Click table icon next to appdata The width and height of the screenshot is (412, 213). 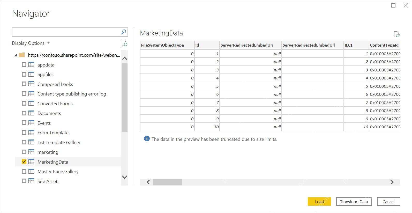(x=31, y=64)
